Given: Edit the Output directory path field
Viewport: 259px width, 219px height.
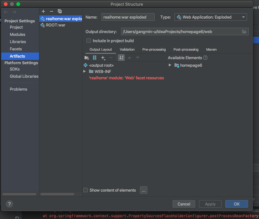Looking at the screenshot, I should tap(185, 31).
